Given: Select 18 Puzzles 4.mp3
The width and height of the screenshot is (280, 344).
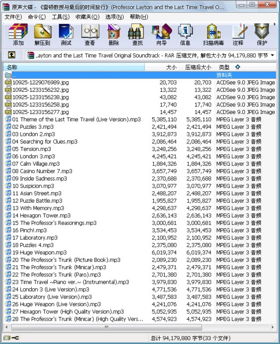Looking at the screenshot, I should (140, 245).
